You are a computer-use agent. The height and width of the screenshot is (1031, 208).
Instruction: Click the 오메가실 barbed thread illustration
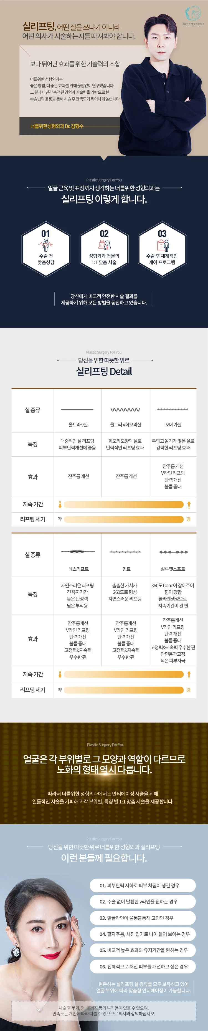pos(173,410)
